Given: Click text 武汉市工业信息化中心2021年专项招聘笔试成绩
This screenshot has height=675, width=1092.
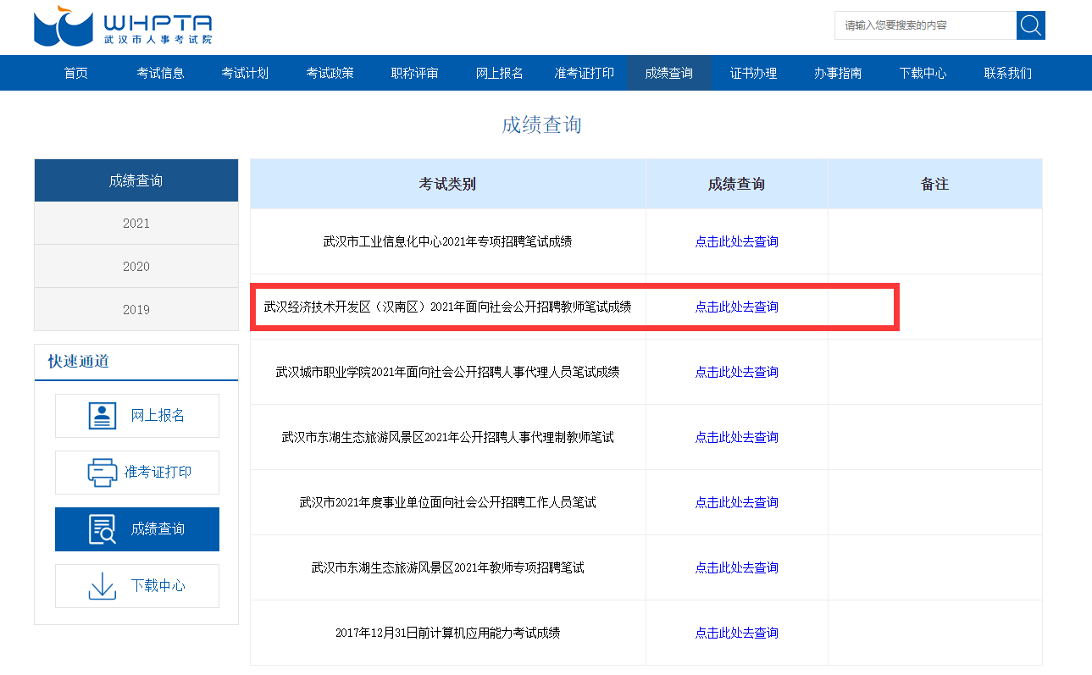Looking at the screenshot, I should pyautogui.click(x=447, y=241).
